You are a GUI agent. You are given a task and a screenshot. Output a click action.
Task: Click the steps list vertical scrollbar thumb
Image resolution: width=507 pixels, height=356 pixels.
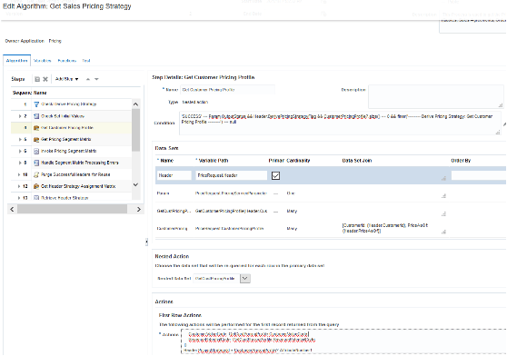(135, 130)
